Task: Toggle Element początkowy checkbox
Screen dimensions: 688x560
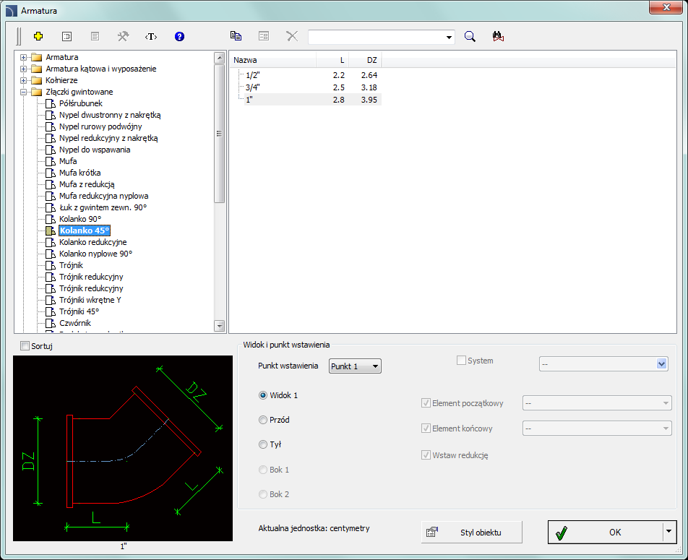Action: coord(426,403)
